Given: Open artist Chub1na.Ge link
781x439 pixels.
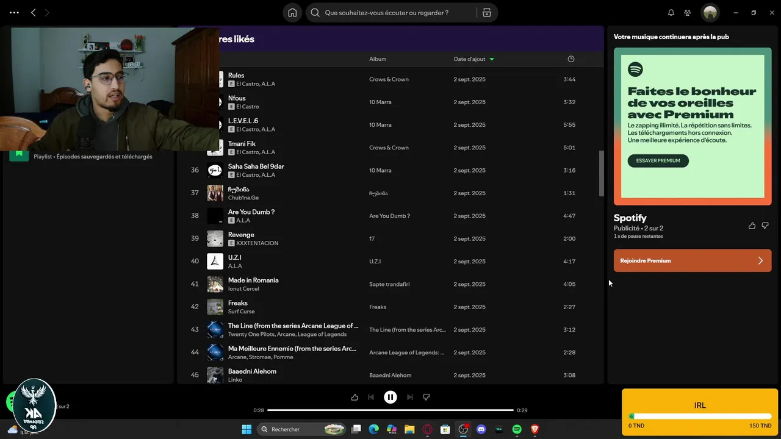Looking at the screenshot, I should pos(243,198).
